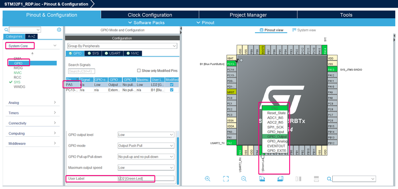Toggle Show only Modified Pins checkbox
Viewport: 398px width, 189px height.
[139, 71]
